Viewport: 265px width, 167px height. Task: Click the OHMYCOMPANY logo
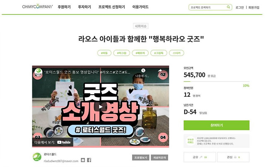tap(37, 7)
